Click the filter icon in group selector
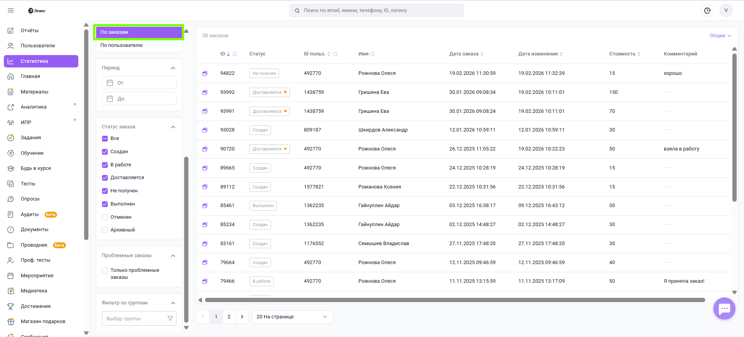Viewport: 744px width, 337px height. coord(170,318)
